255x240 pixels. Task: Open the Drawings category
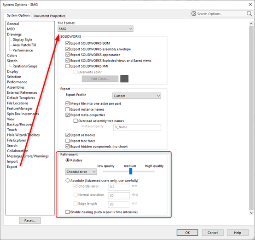point(14,34)
